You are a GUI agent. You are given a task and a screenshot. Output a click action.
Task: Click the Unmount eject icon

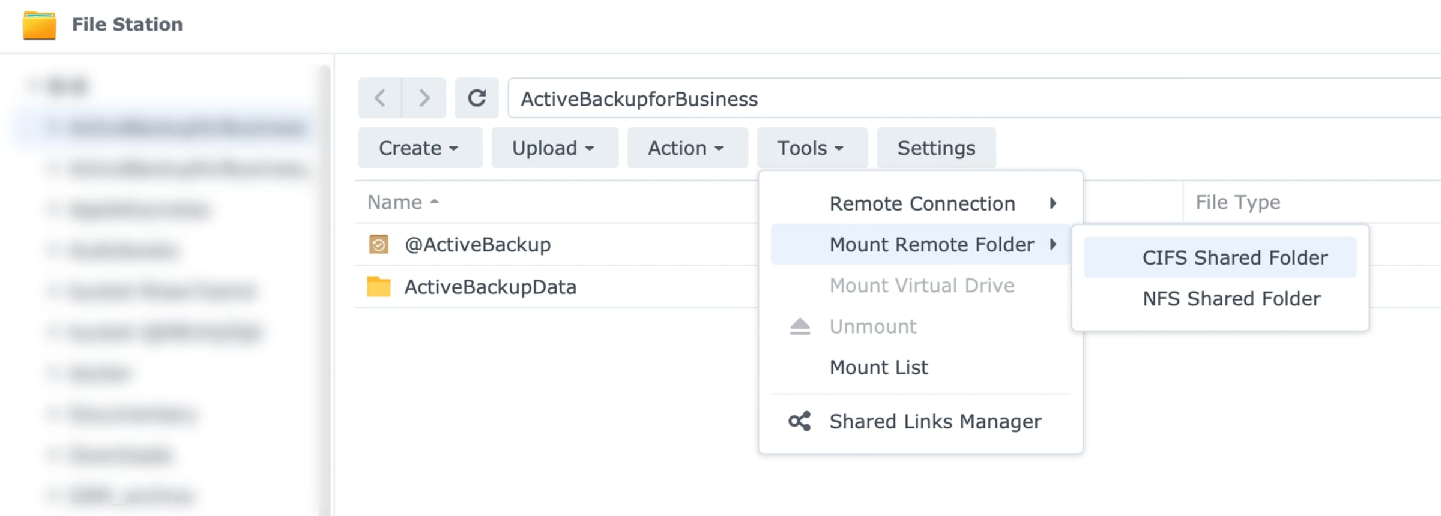[x=799, y=326]
